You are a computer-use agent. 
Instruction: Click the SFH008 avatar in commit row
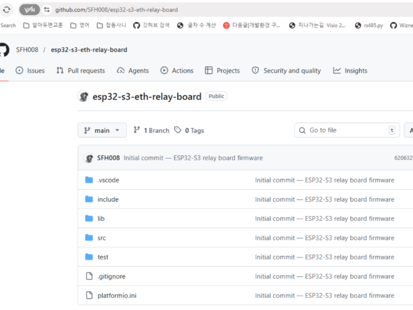[x=89, y=158]
